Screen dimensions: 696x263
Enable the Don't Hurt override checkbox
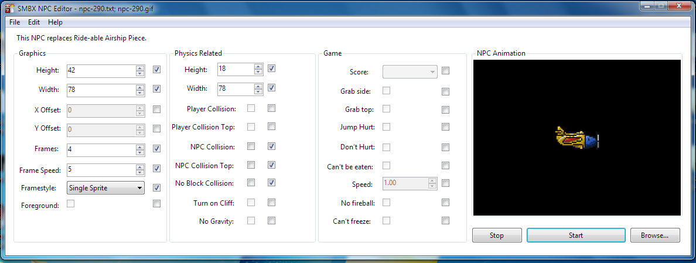(x=446, y=147)
